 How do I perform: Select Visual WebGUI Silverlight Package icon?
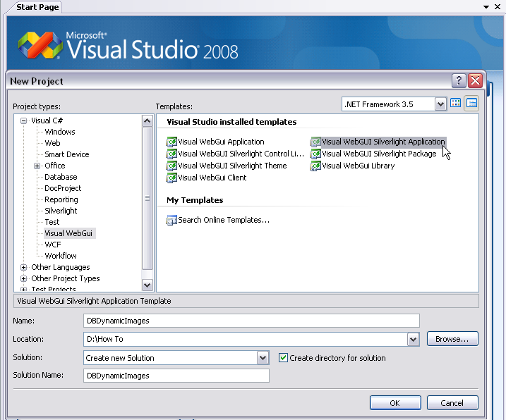[x=315, y=154]
